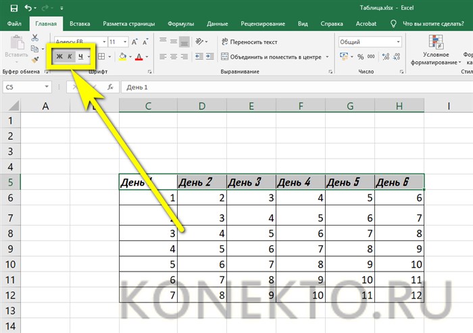Align text left

164,57
